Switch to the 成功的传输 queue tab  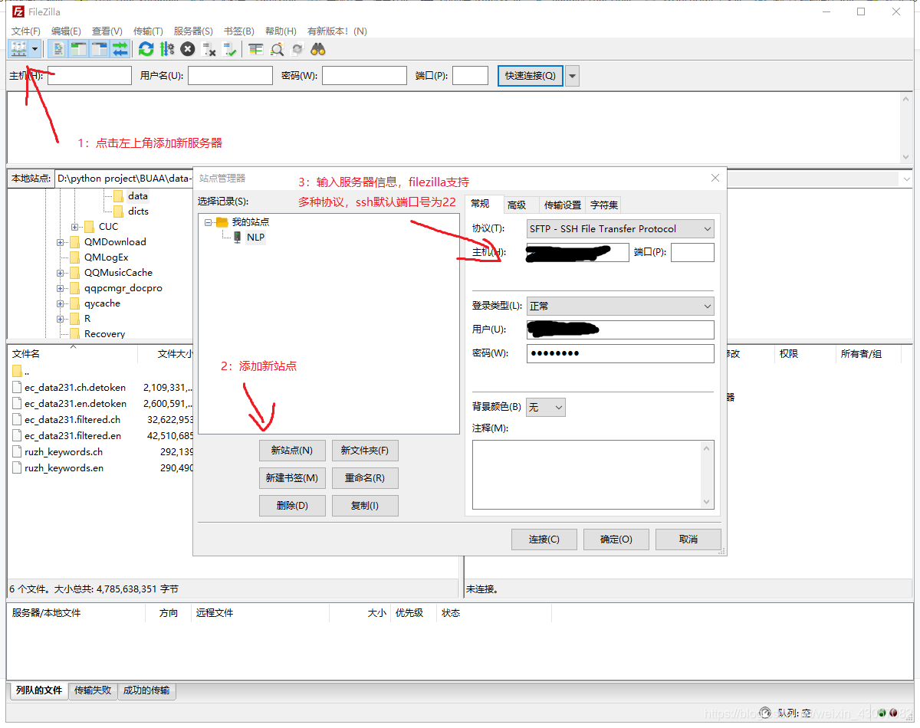pos(146,690)
